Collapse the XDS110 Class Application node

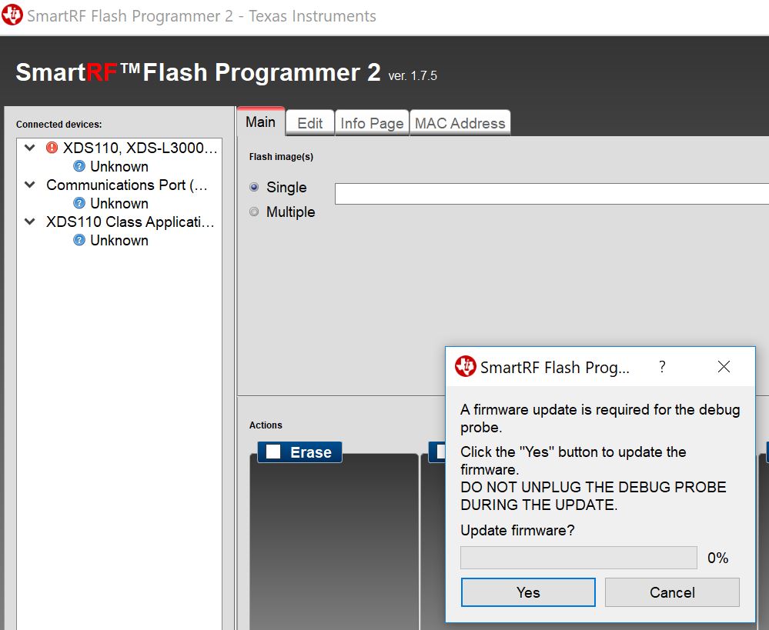[x=29, y=222]
